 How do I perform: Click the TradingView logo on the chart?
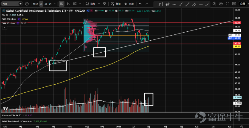(x=5, y=109)
